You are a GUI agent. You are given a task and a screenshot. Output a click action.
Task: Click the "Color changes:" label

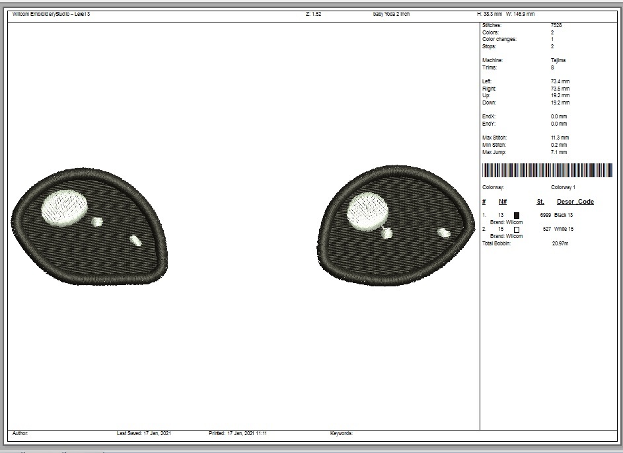point(499,40)
